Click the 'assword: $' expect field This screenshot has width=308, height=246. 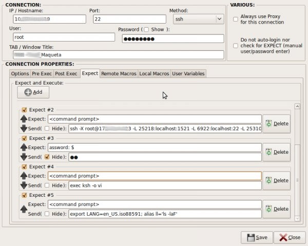pos(155,148)
